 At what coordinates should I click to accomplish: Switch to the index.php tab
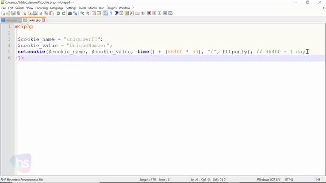(11, 20)
